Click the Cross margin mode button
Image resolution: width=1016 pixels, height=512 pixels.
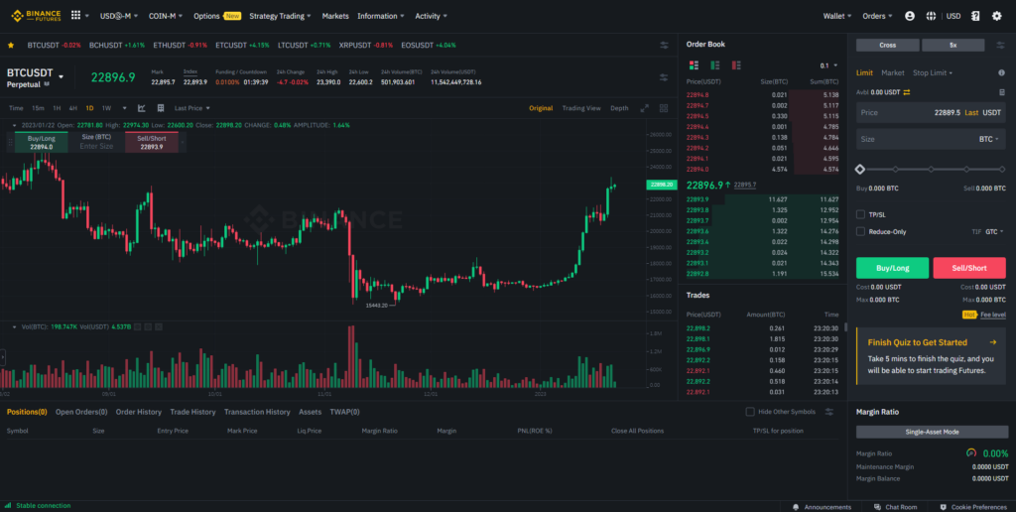coord(887,45)
